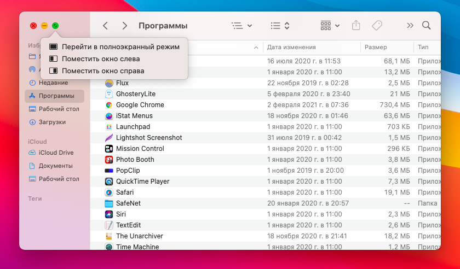This screenshot has height=269, width=460.
Task: Click the TextEdit icon
Action: (x=109, y=225)
